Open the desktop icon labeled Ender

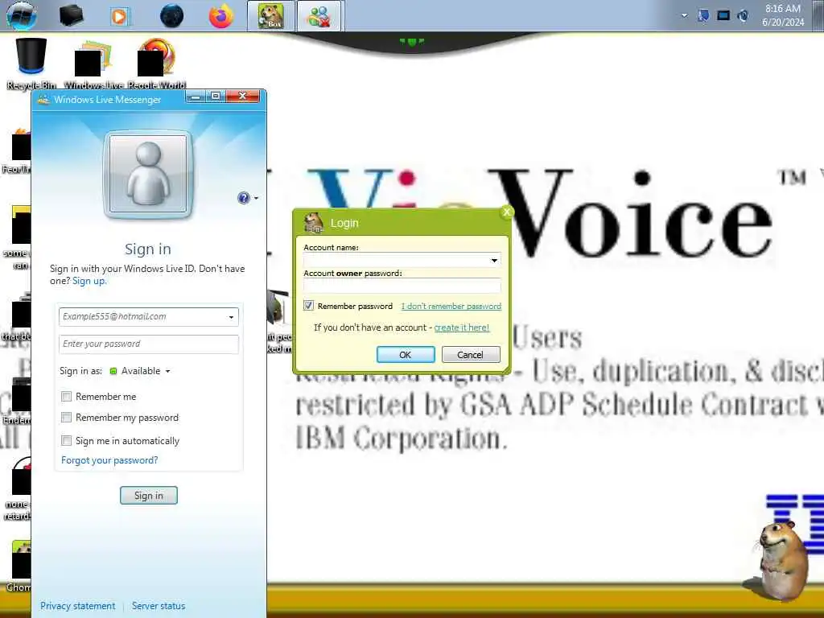(16, 401)
